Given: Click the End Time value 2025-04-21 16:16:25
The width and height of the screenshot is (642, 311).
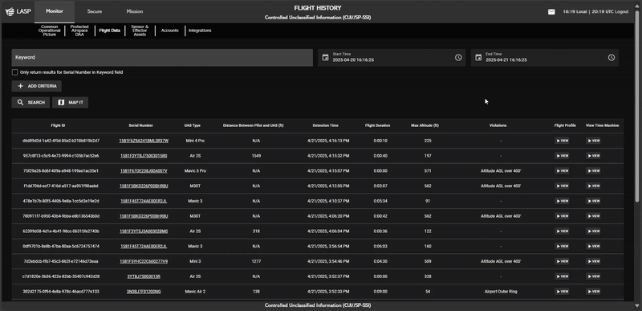Looking at the screenshot, I should tap(506, 59).
